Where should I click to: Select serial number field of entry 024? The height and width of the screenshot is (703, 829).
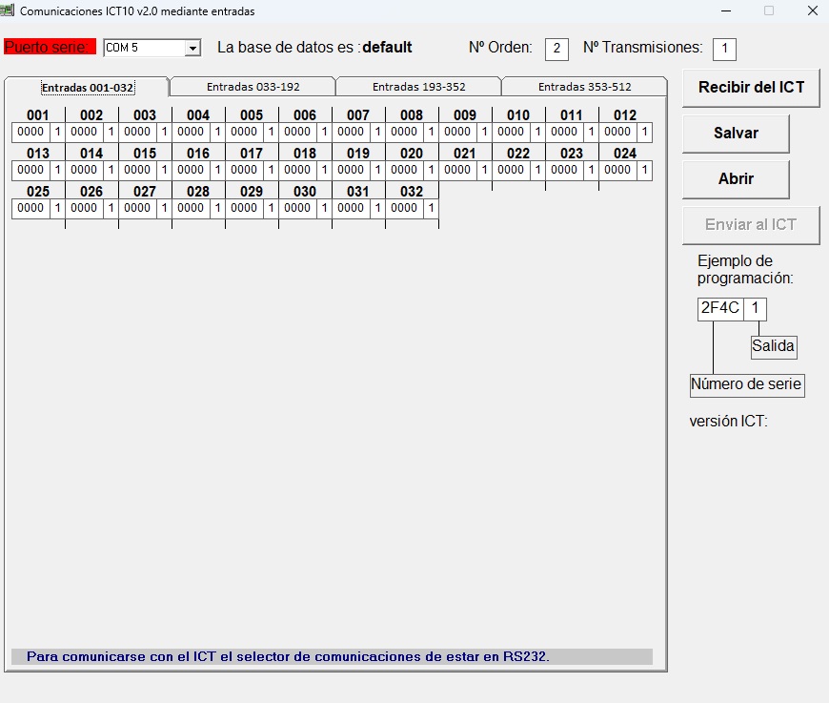pyautogui.click(x=618, y=170)
